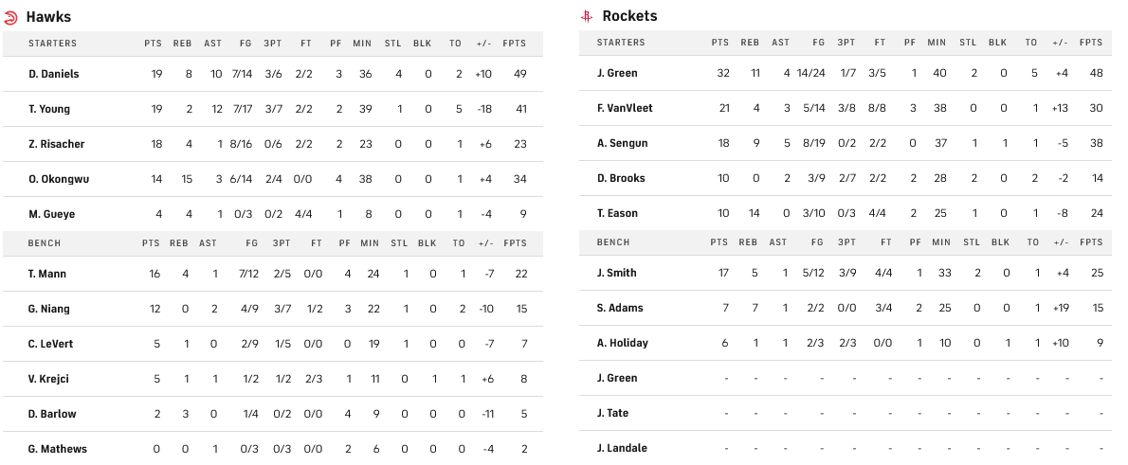This screenshot has width=1128, height=465.
Task: Click PTS column header in Hawks starters
Action: (x=153, y=44)
